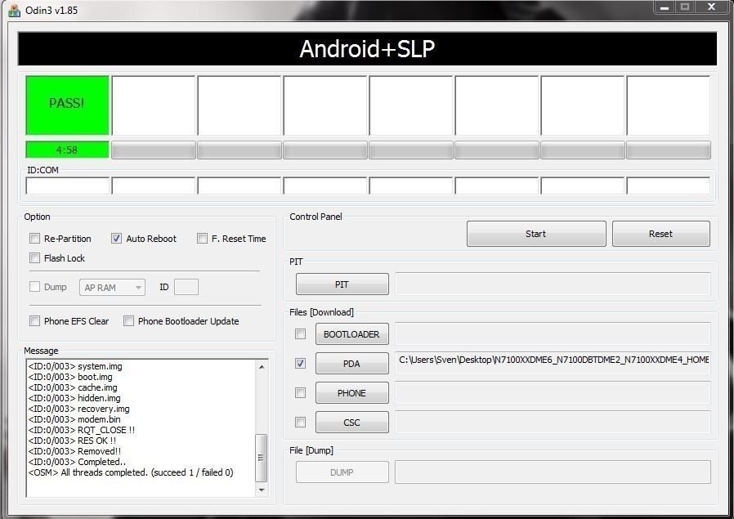The image size is (734, 519).
Task: Click the PDA file path field
Action: point(553,363)
